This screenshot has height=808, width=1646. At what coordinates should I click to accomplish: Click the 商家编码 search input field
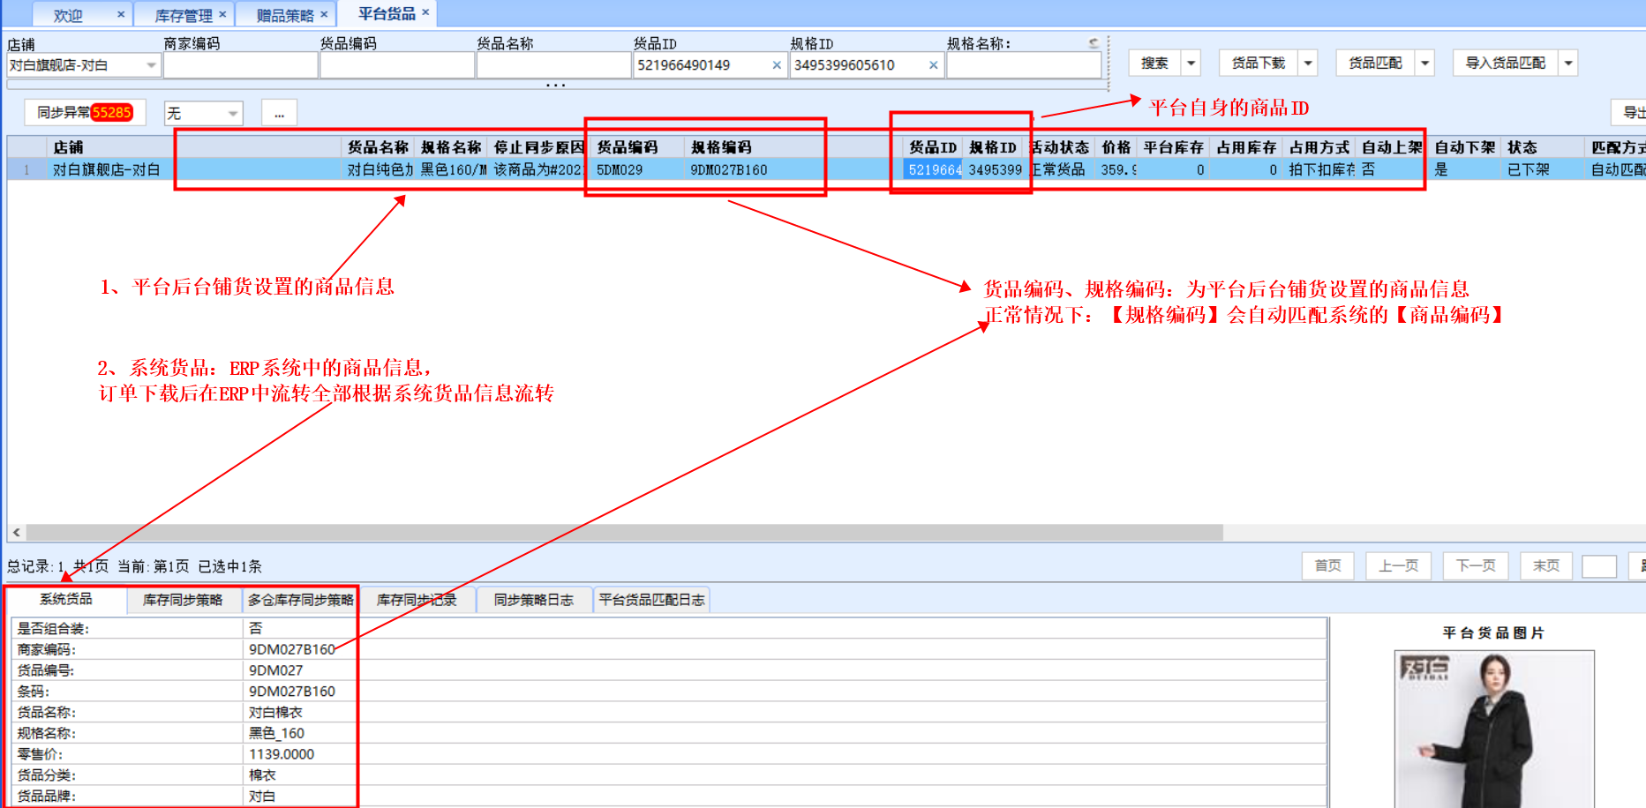240,65
